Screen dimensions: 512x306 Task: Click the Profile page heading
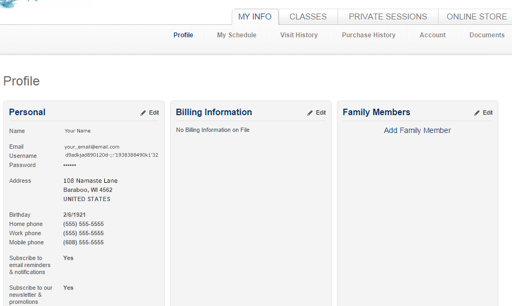[22, 81]
